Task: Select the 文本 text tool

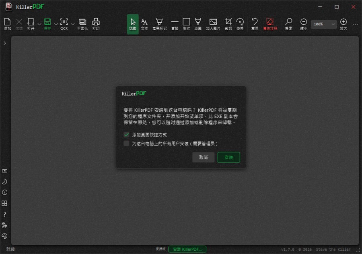Action: [144, 24]
